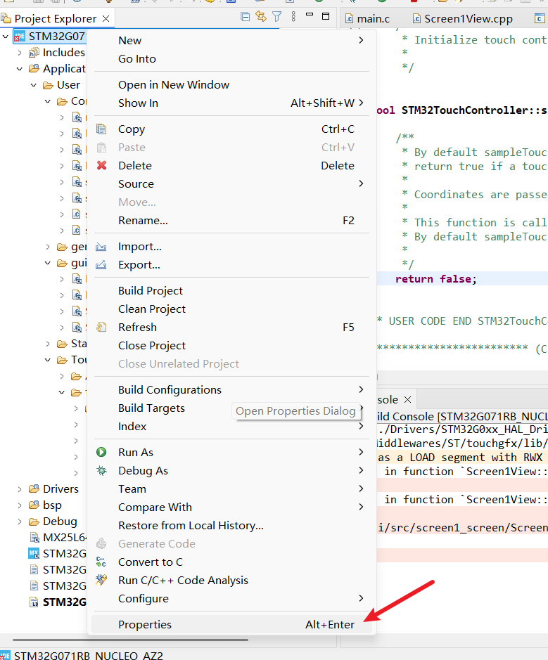Screen dimensions: 548x660
Task: Open the Project Explorer filter icon
Action: (x=276, y=17)
